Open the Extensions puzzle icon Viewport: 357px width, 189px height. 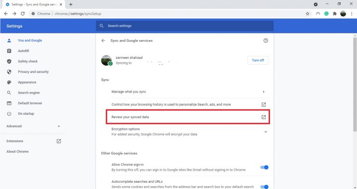[335, 13]
